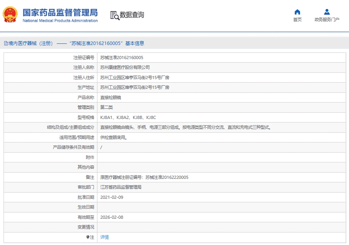
Task: Click the expiry date 2026-02-08
Action: [x=112, y=217]
